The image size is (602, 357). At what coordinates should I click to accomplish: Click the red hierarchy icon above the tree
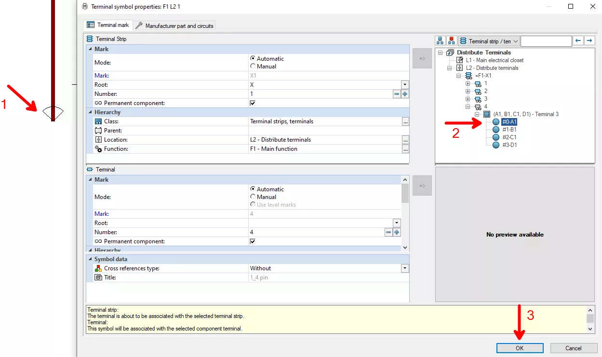click(452, 41)
